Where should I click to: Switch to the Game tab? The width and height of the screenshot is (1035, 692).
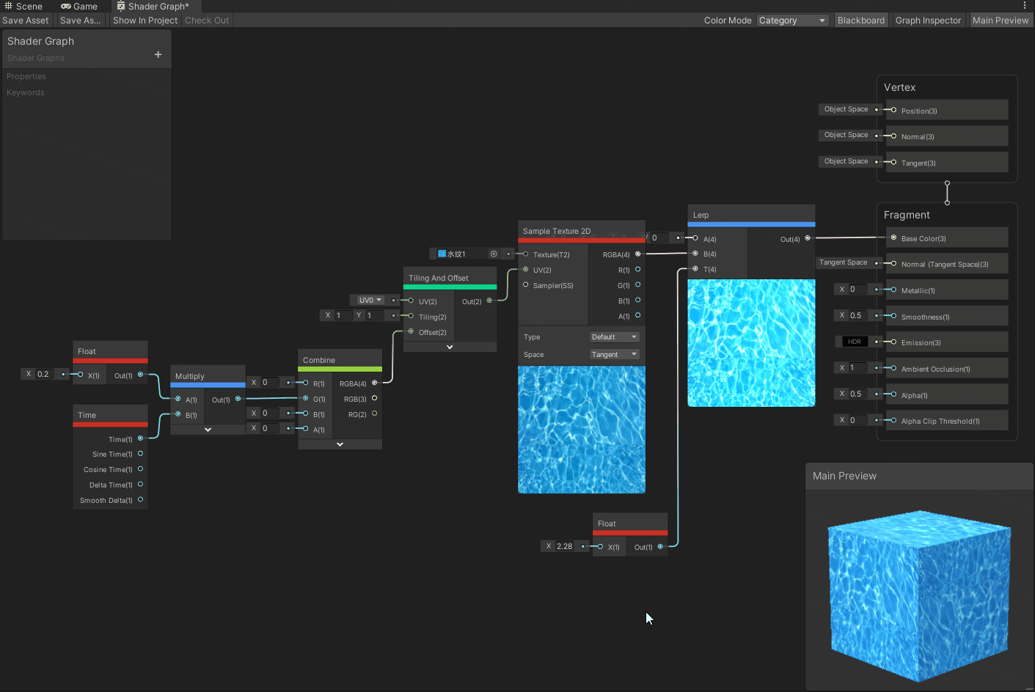tap(79, 6)
